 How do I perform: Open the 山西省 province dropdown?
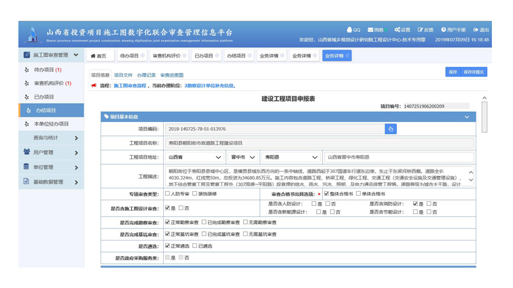195,157
